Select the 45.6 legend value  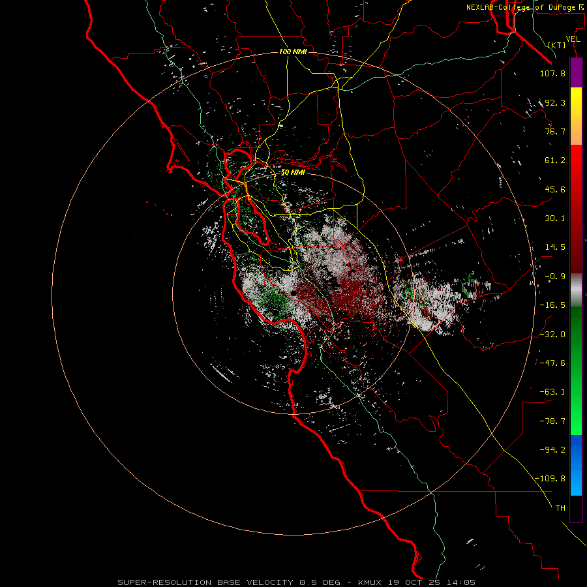point(555,189)
